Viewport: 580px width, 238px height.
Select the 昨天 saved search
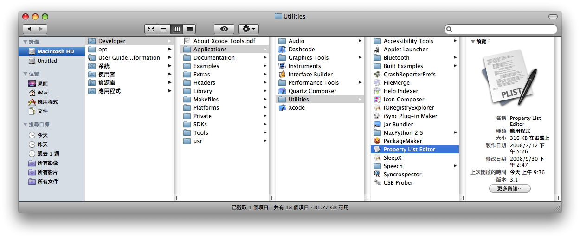(x=52, y=144)
